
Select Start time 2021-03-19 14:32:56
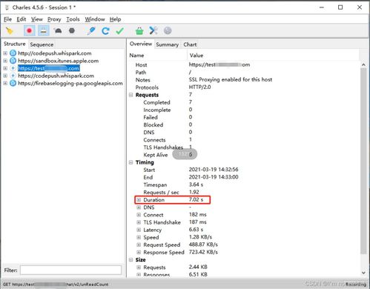tap(214, 170)
